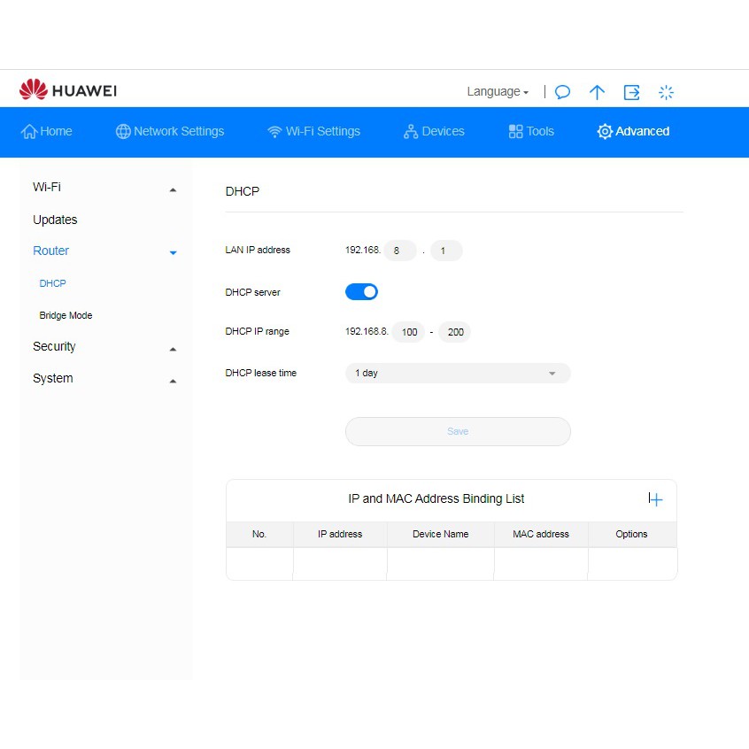The image size is (749, 749).
Task: Add a new IP-MAC binding entry
Action: click(x=655, y=499)
